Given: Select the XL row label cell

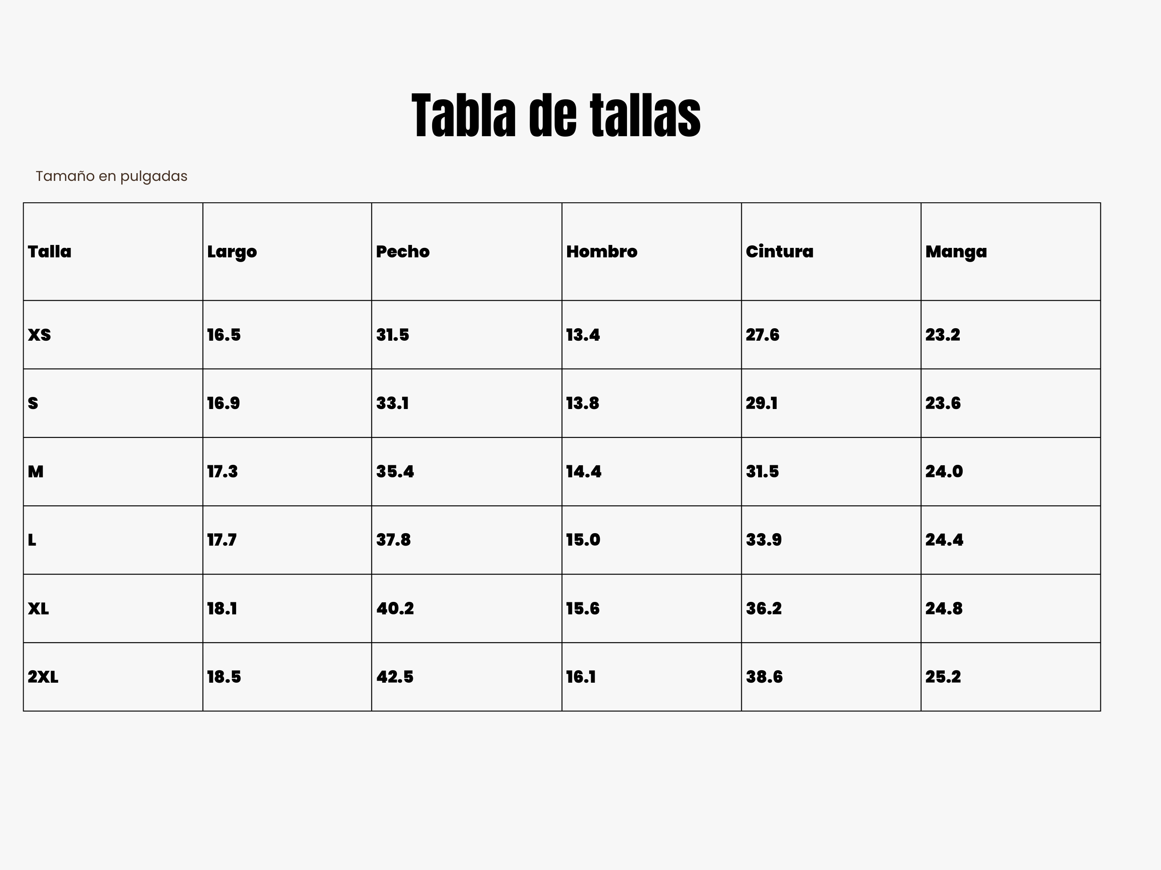Looking at the screenshot, I should coord(38,609).
